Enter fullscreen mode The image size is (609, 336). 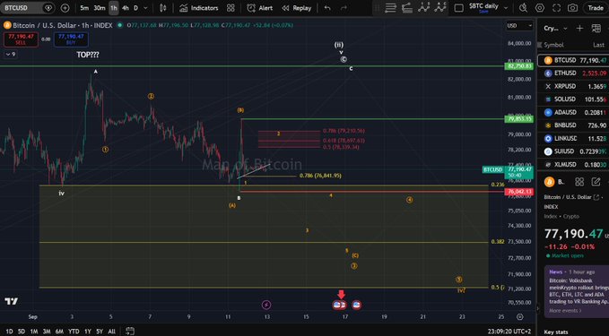point(556,8)
